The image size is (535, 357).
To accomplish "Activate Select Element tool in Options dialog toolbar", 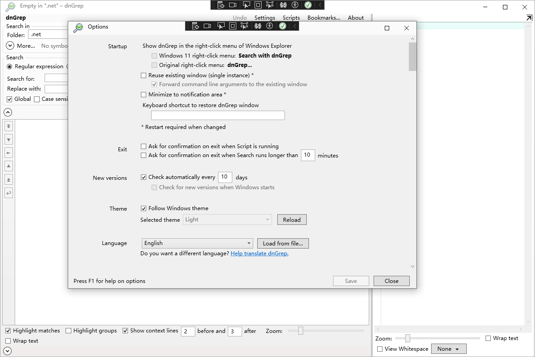I will pos(221,26).
